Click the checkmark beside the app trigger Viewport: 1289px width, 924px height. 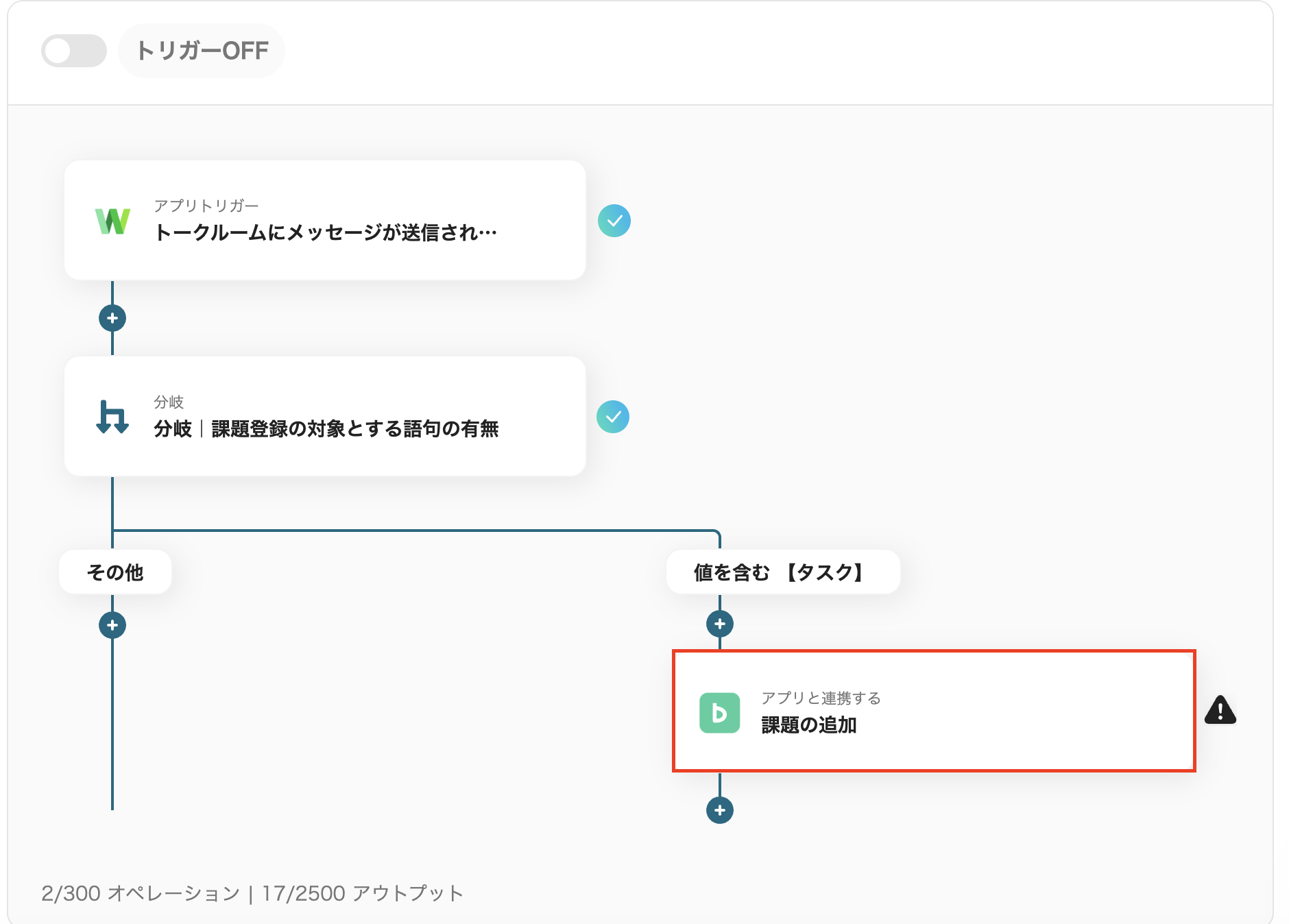[614, 221]
